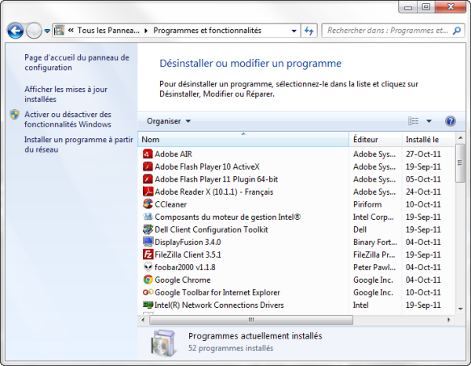This screenshot has height=366, width=471.
Task: Click the search magnifier icon
Action: [457, 31]
